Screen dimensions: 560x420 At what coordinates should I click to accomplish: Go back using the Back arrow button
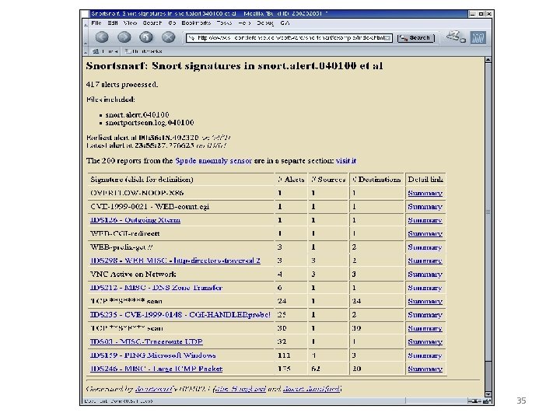102,37
